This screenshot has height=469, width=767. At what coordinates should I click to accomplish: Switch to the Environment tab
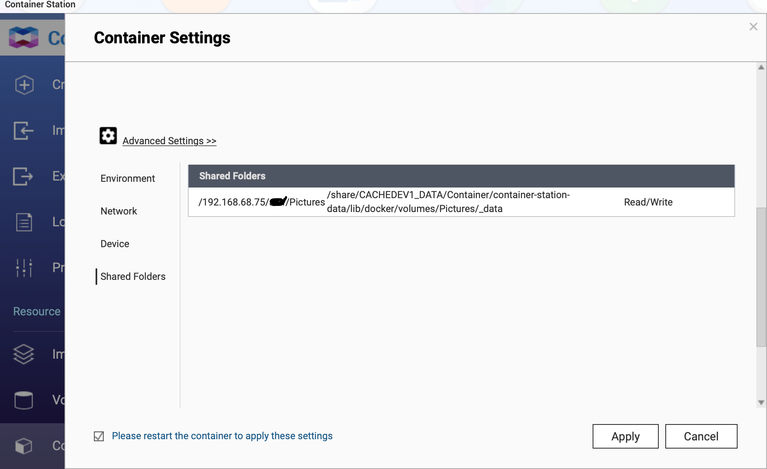click(127, 179)
